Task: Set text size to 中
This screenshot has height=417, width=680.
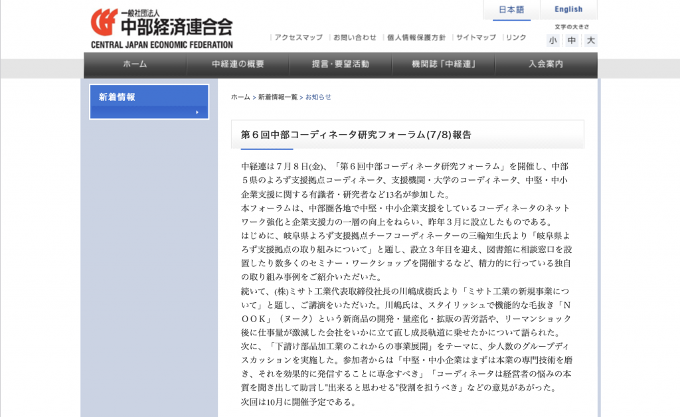Action: [x=572, y=41]
